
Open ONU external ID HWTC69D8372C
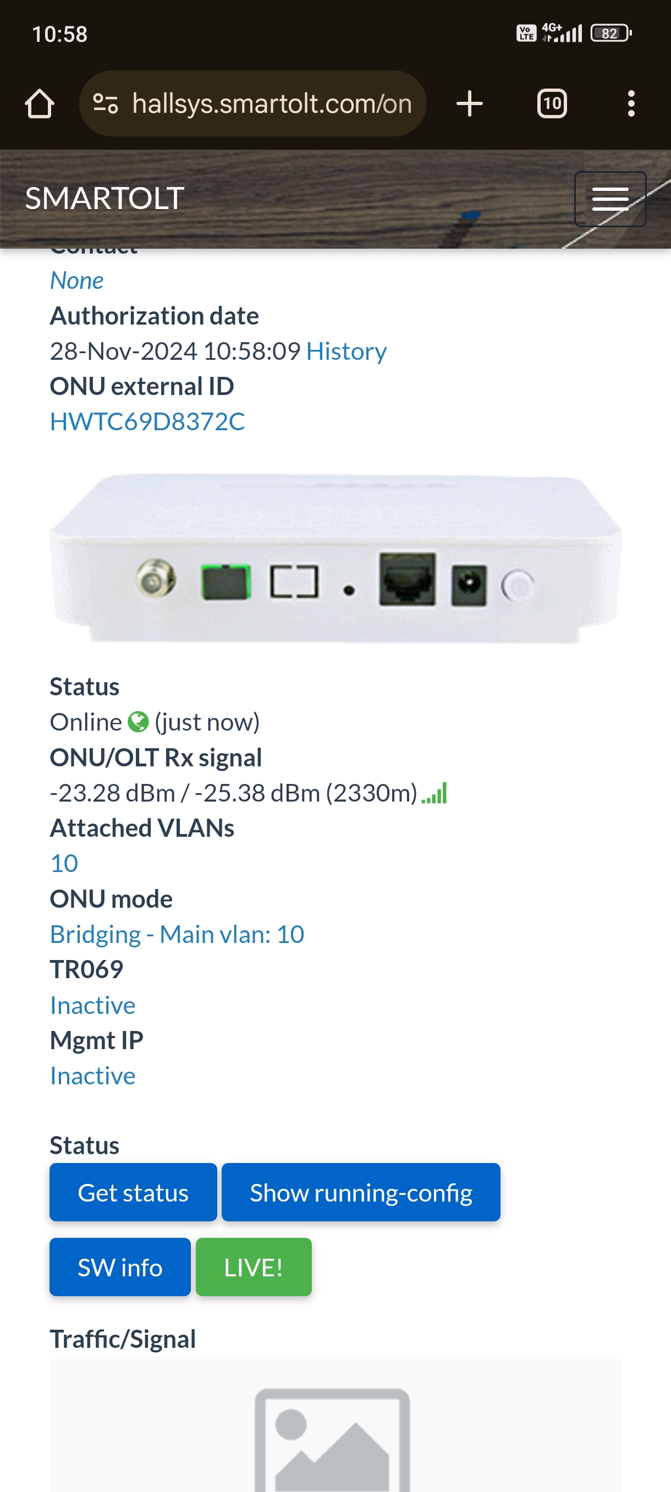click(x=147, y=421)
